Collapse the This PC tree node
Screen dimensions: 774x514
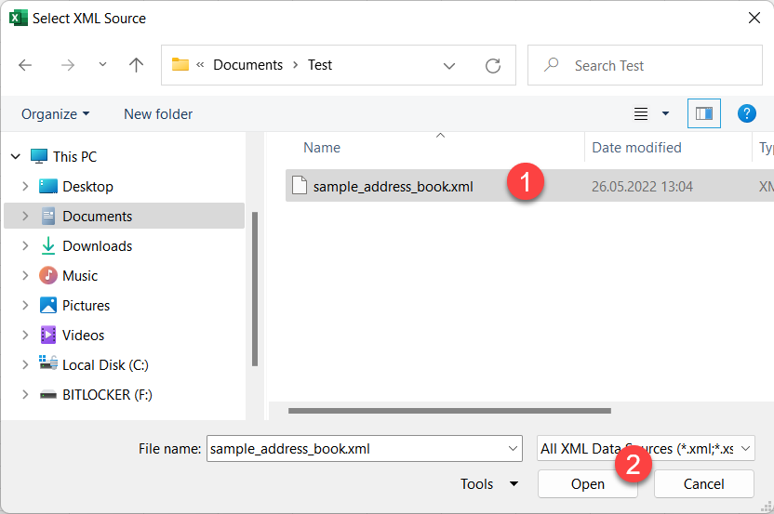(14, 157)
